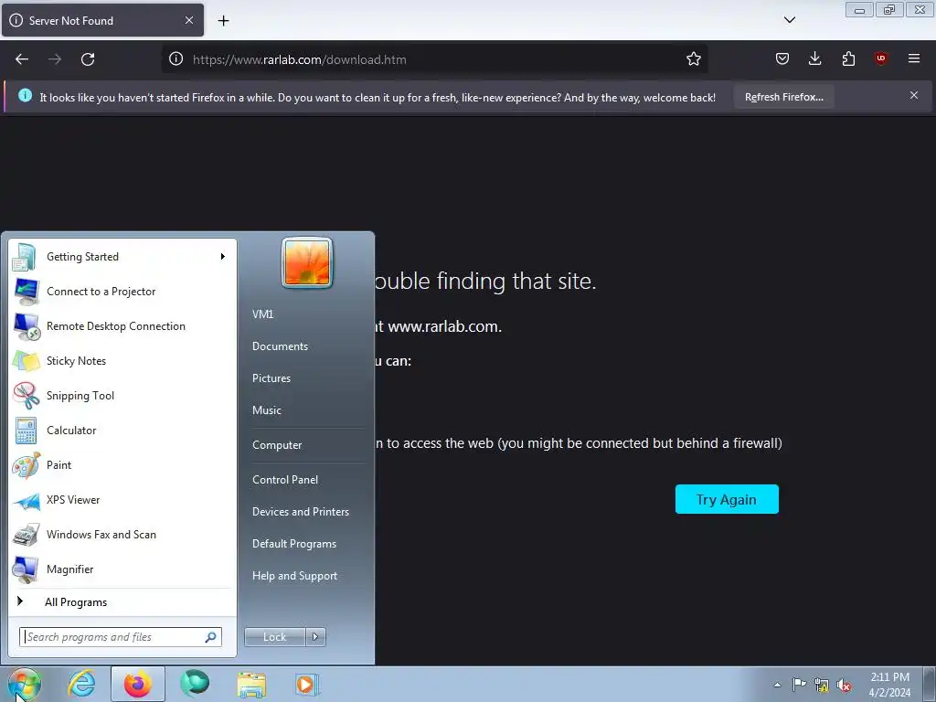Open Sticky Notes

(x=122, y=360)
